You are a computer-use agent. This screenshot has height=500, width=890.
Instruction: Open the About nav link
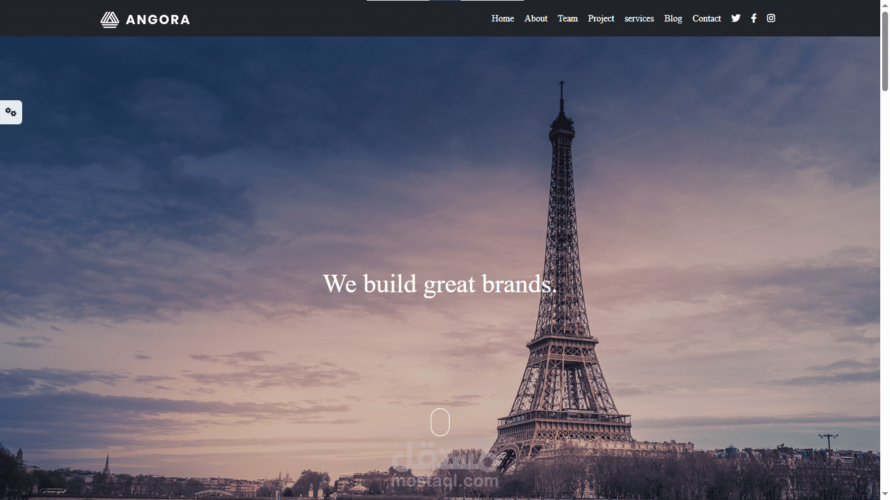[536, 18]
